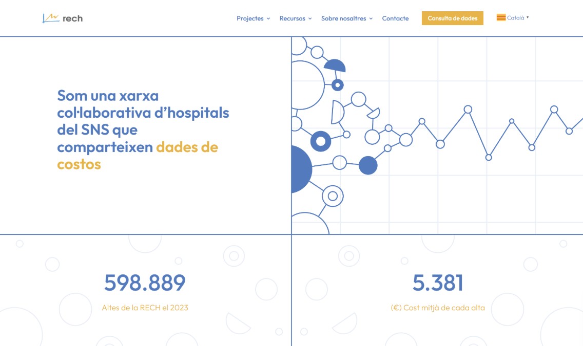Open the Recursos menu
Screen dimensions: 583x346
coord(292,18)
